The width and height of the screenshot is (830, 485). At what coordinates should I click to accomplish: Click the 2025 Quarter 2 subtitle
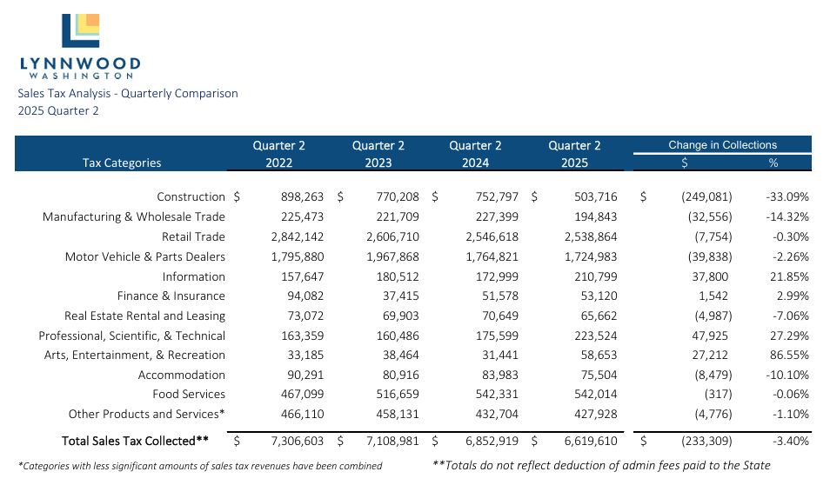(x=58, y=110)
